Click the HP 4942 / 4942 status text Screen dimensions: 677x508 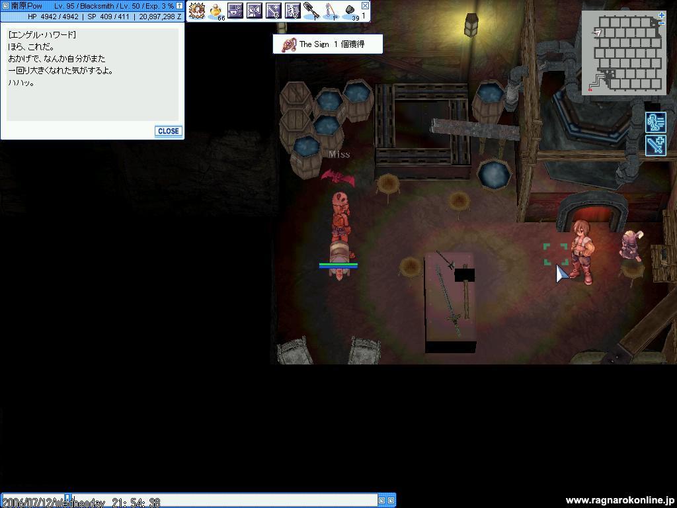(53, 17)
